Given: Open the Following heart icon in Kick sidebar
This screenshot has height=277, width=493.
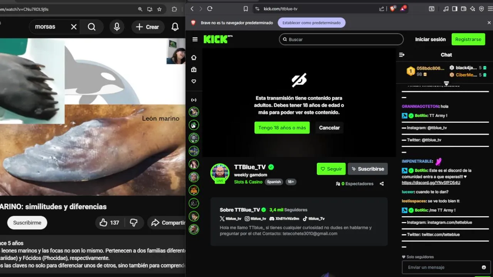Looking at the screenshot, I should point(194,81).
